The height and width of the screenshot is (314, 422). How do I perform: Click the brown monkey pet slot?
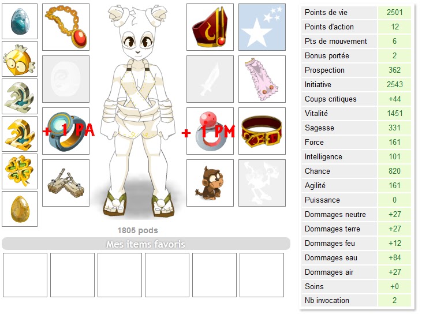pos(210,183)
